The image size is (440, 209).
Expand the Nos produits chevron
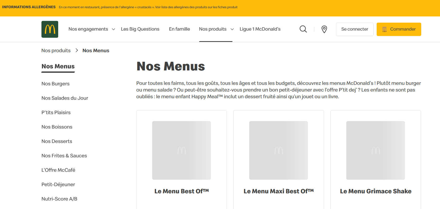coord(232,29)
